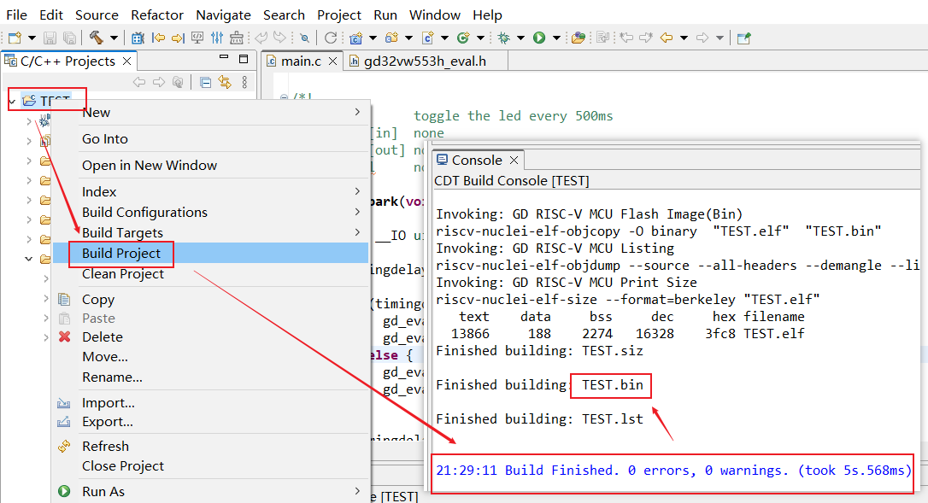Click the green Run button in toolbar
This screenshot has height=503, width=928.
click(x=539, y=38)
